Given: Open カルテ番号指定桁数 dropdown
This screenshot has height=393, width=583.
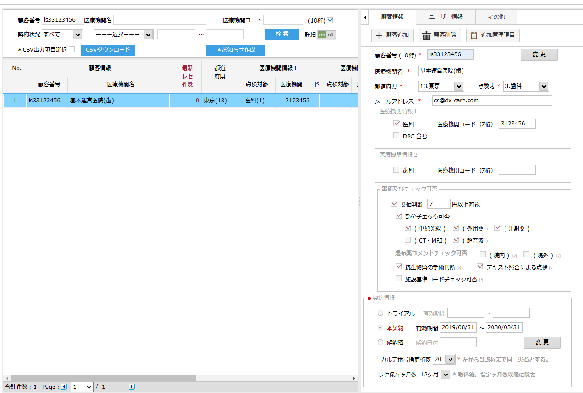Looking at the screenshot, I should coord(444,359).
